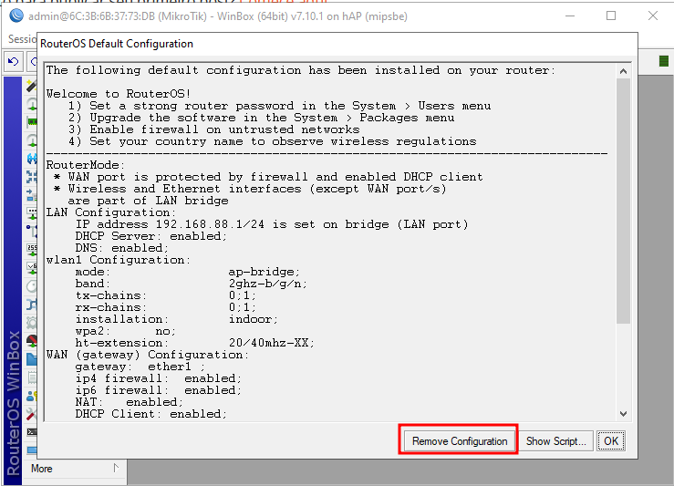Screen dimensions: 674x486
Task: Open the Session menu
Action: click(20, 39)
